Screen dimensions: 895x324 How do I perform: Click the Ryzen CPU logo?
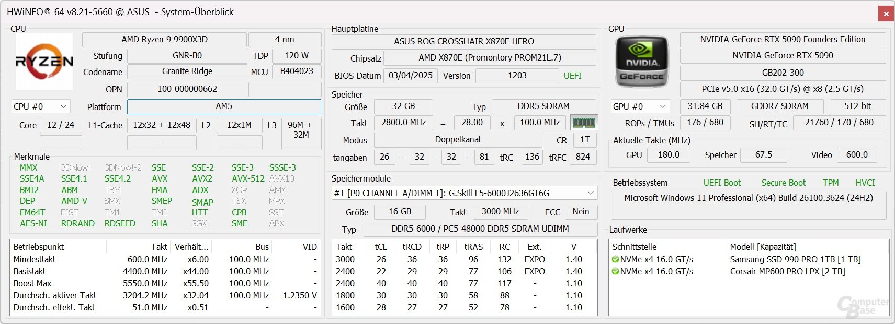(44, 62)
